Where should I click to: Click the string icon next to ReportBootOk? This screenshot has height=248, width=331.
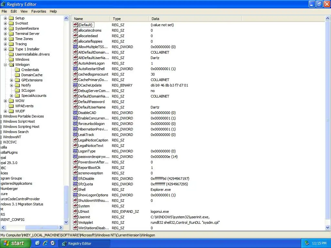click(x=75, y=167)
